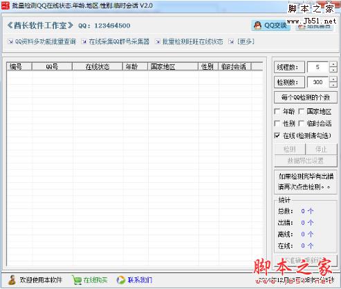Enable the 国家地区 checkbox
341x289 pixels.
coord(301,112)
